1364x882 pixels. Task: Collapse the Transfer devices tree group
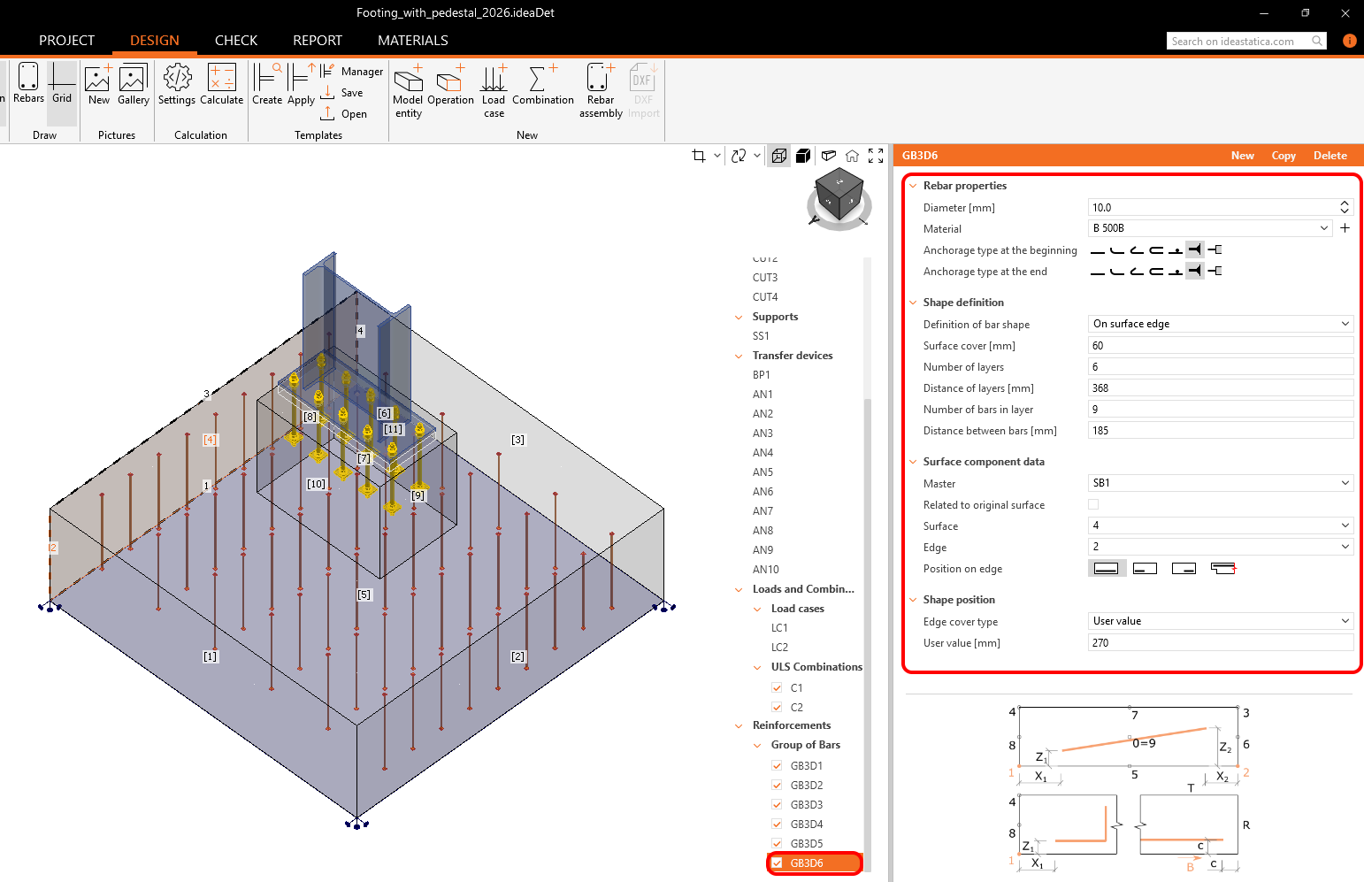(x=739, y=356)
